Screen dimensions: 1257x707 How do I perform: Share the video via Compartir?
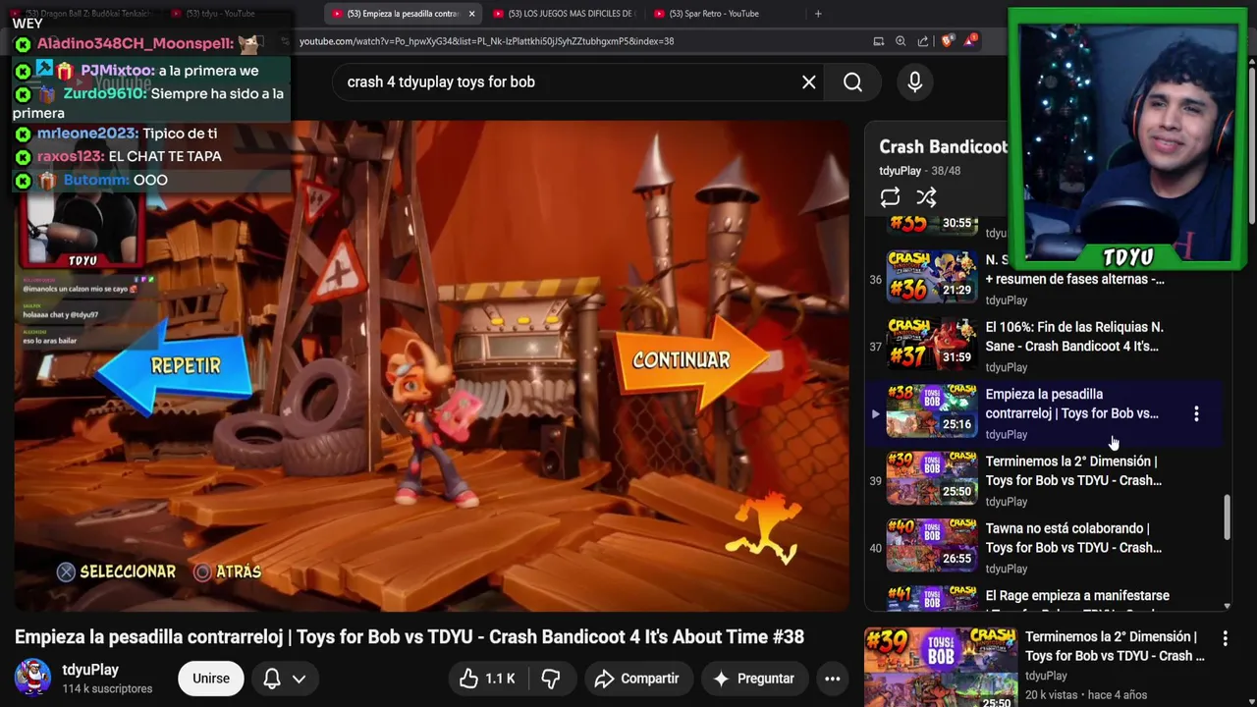pyautogui.click(x=636, y=679)
